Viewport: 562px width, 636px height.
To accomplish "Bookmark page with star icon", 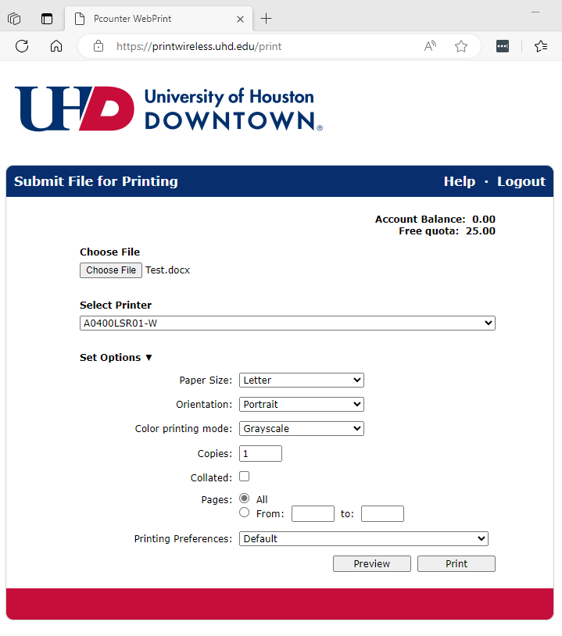I will click(x=461, y=46).
